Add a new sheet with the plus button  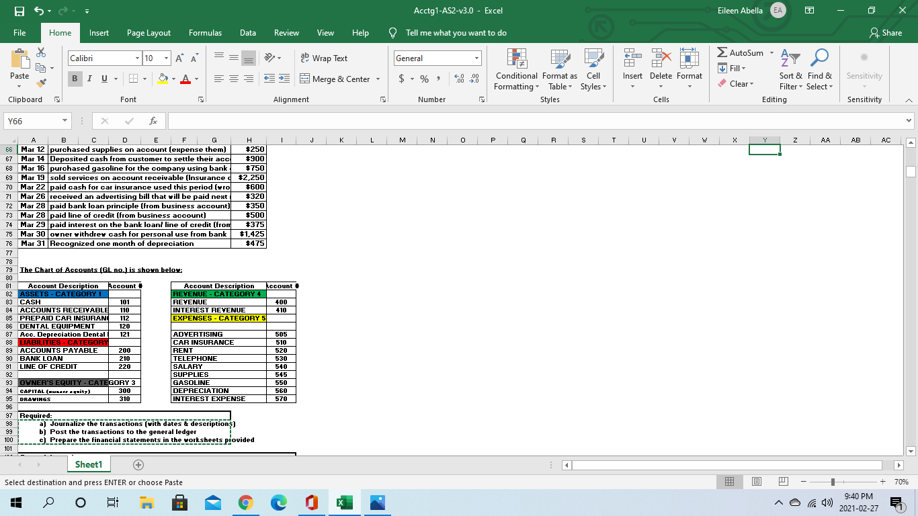pos(138,464)
